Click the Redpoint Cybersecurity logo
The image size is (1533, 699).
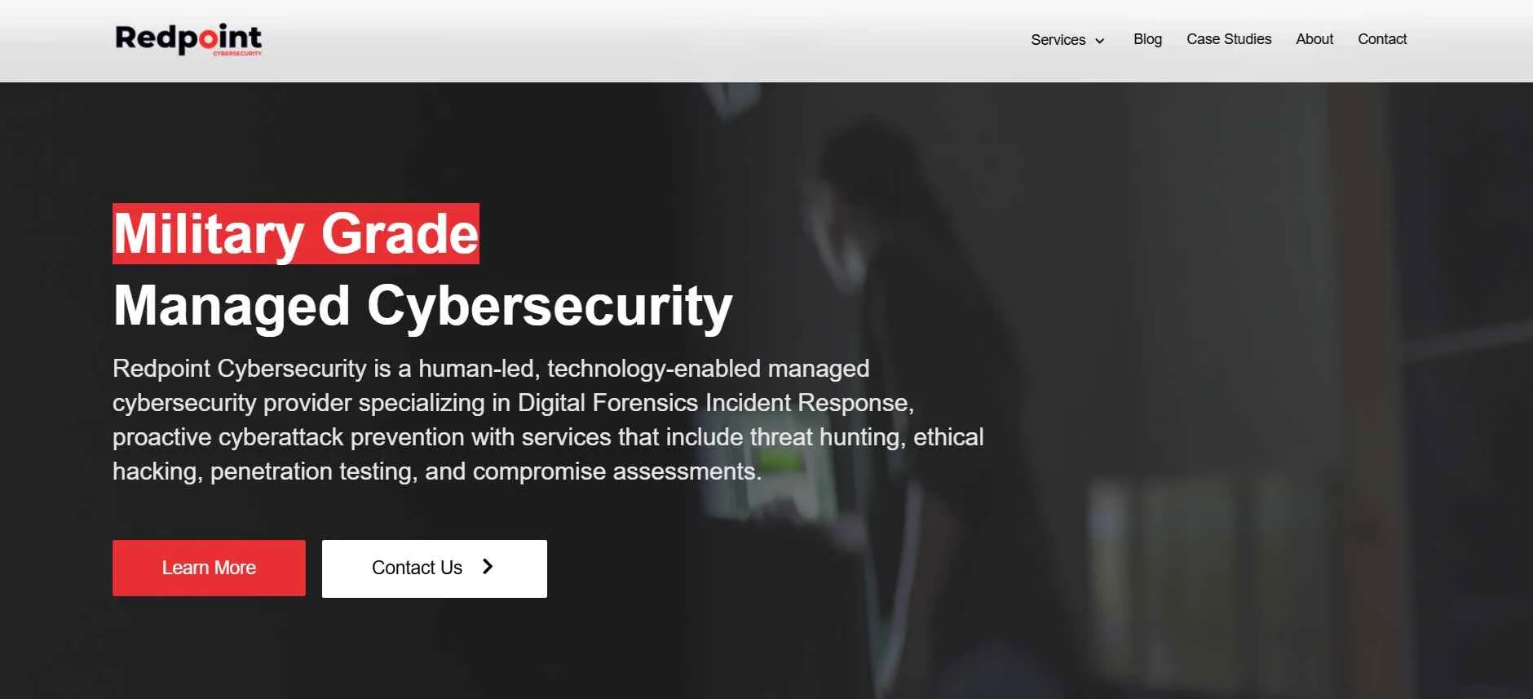[188, 39]
